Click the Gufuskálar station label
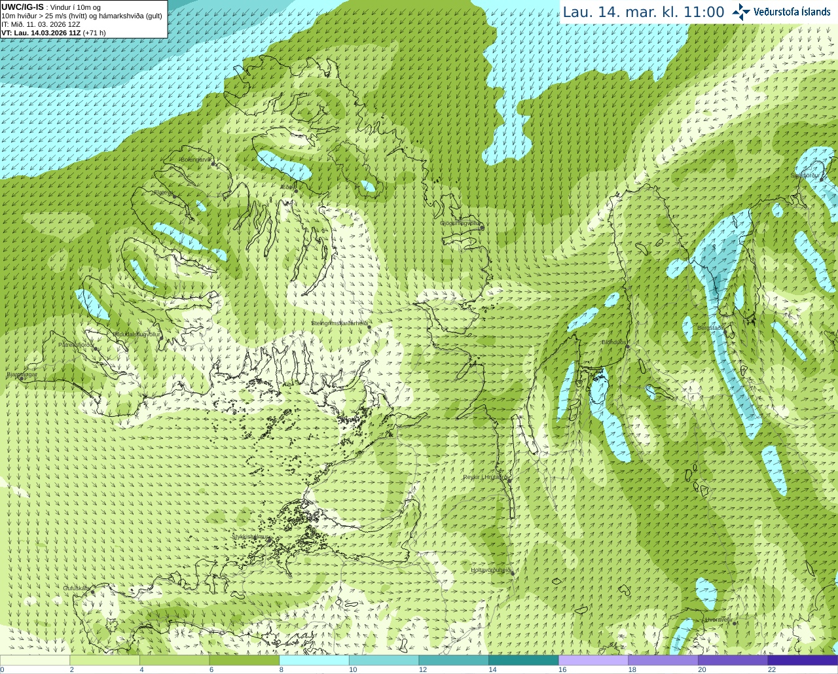Screen dimensions: 838x674 pos(77,588)
